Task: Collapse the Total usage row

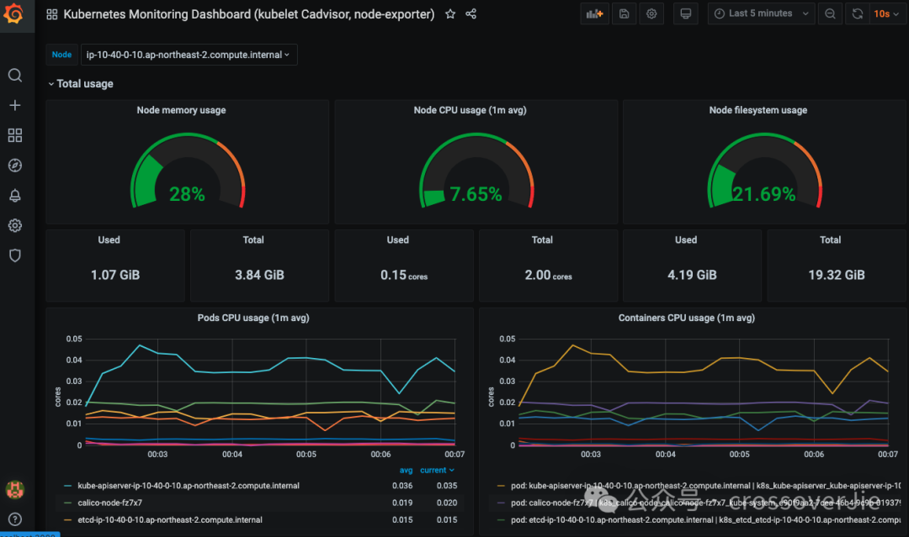Action: tap(81, 84)
